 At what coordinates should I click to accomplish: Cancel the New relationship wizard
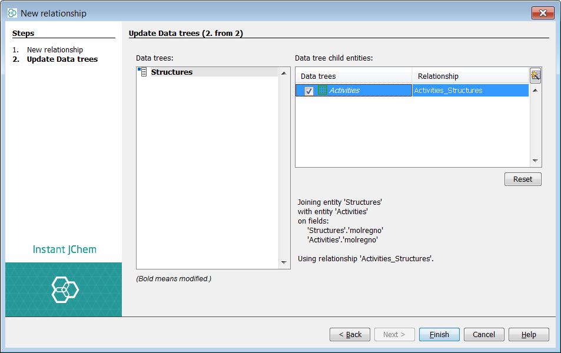click(484, 334)
